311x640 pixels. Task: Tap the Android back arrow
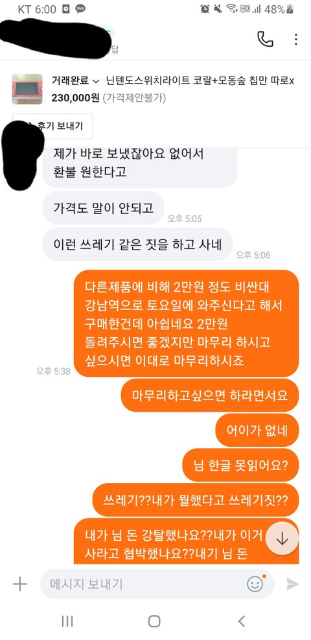click(x=241, y=621)
